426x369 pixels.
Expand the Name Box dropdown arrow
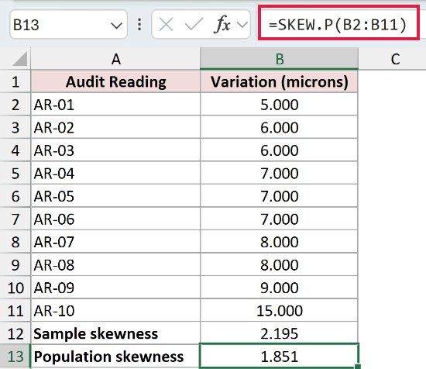[116, 26]
